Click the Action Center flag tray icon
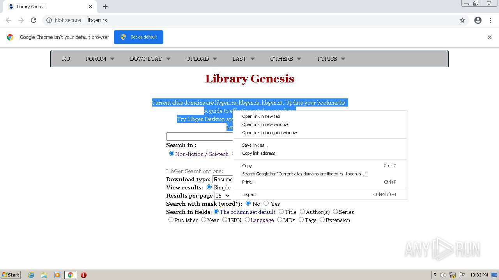This screenshot has width=499, height=280. pyautogui.click(x=462, y=275)
